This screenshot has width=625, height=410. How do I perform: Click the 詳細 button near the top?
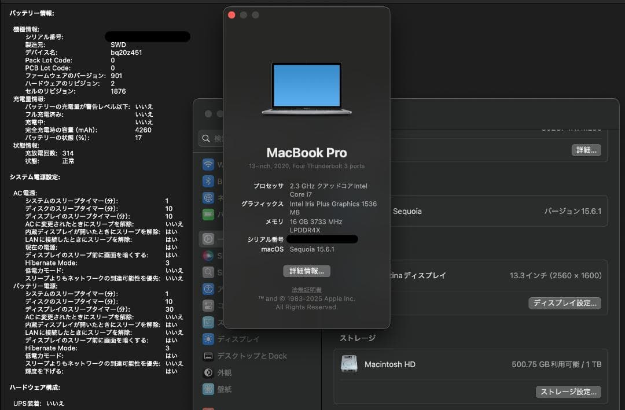[x=586, y=150]
